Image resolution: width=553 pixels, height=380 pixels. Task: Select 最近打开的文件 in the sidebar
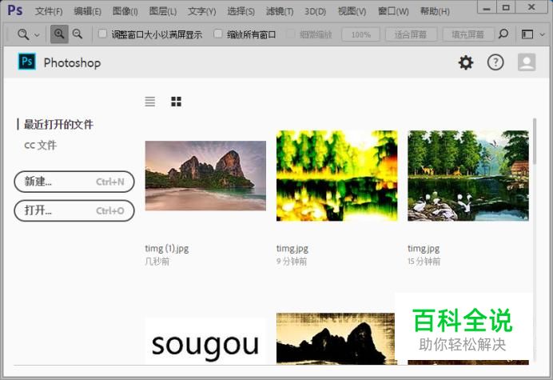(58, 124)
